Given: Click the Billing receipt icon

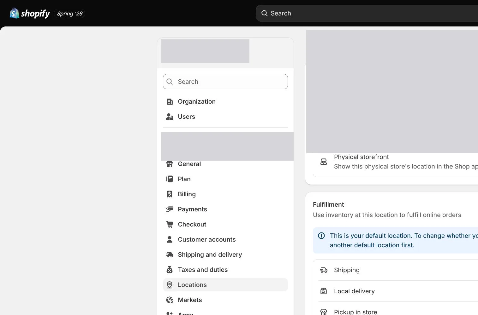Looking at the screenshot, I should [x=170, y=194].
